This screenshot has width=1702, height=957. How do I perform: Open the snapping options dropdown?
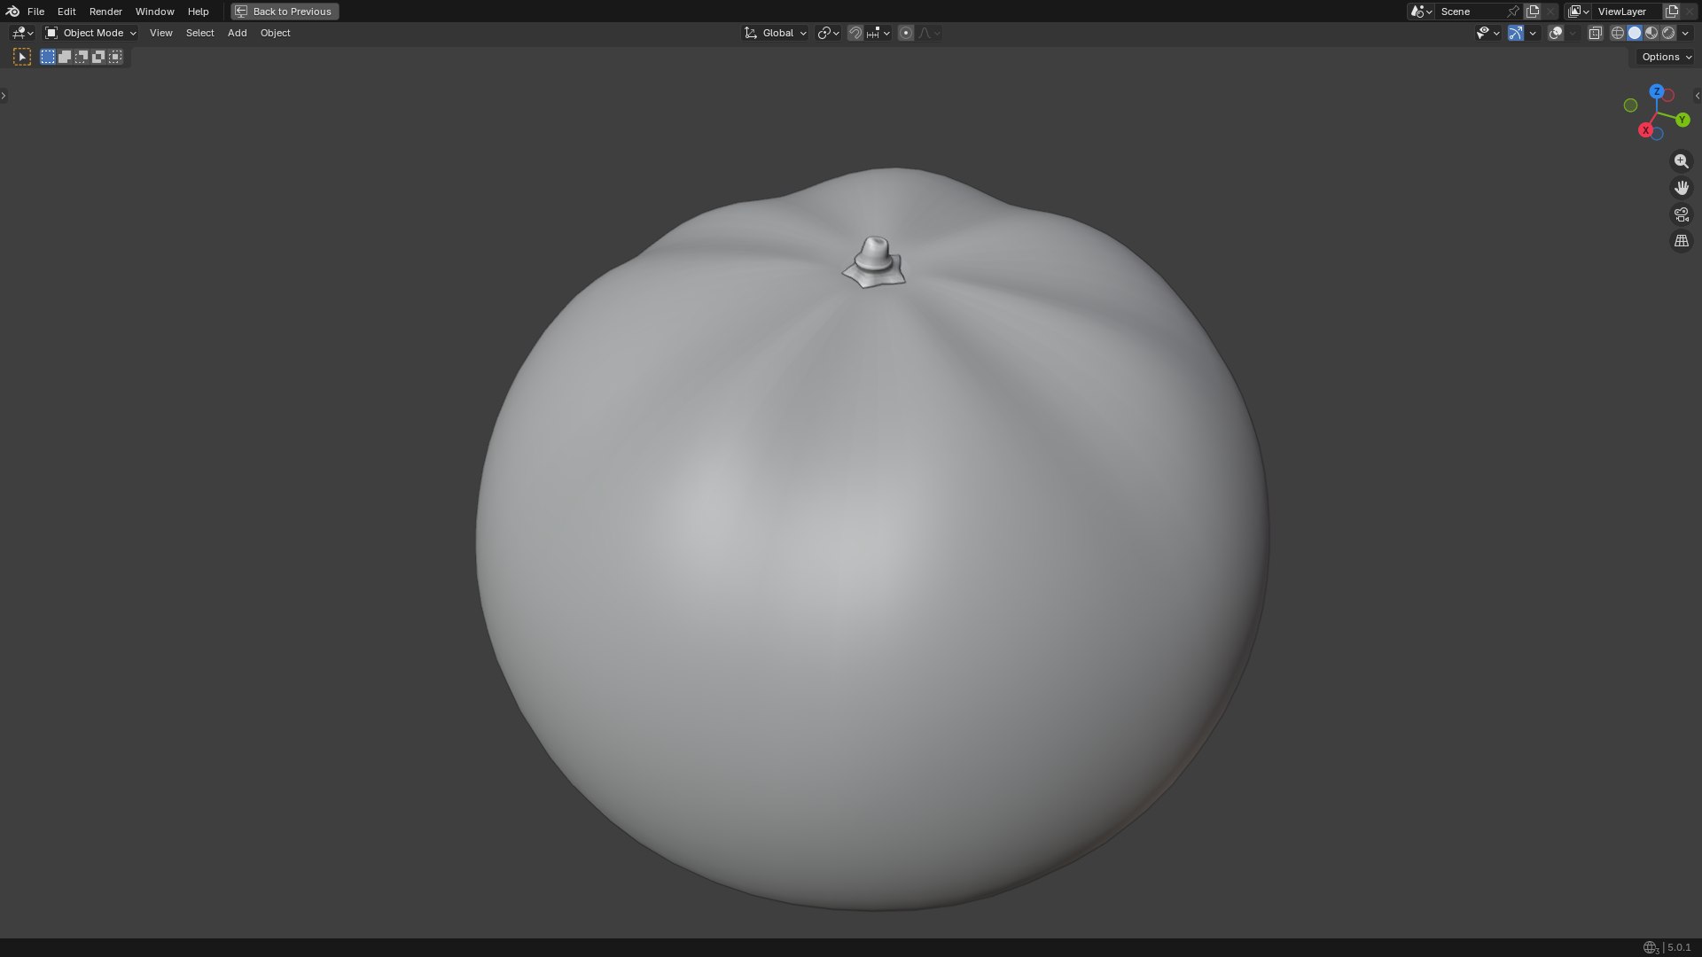(878, 33)
